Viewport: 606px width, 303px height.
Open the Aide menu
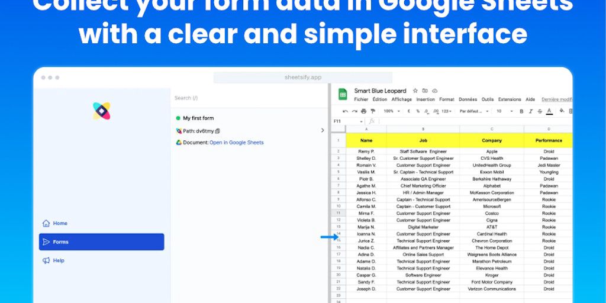click(530, 99)
